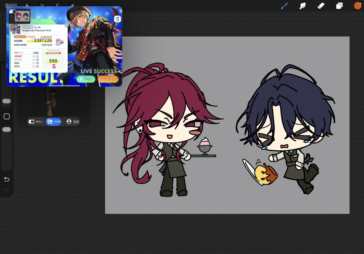The image size is (364, 254).
Task: Tap the share icon in result overlay
Action: click(117, 19)
